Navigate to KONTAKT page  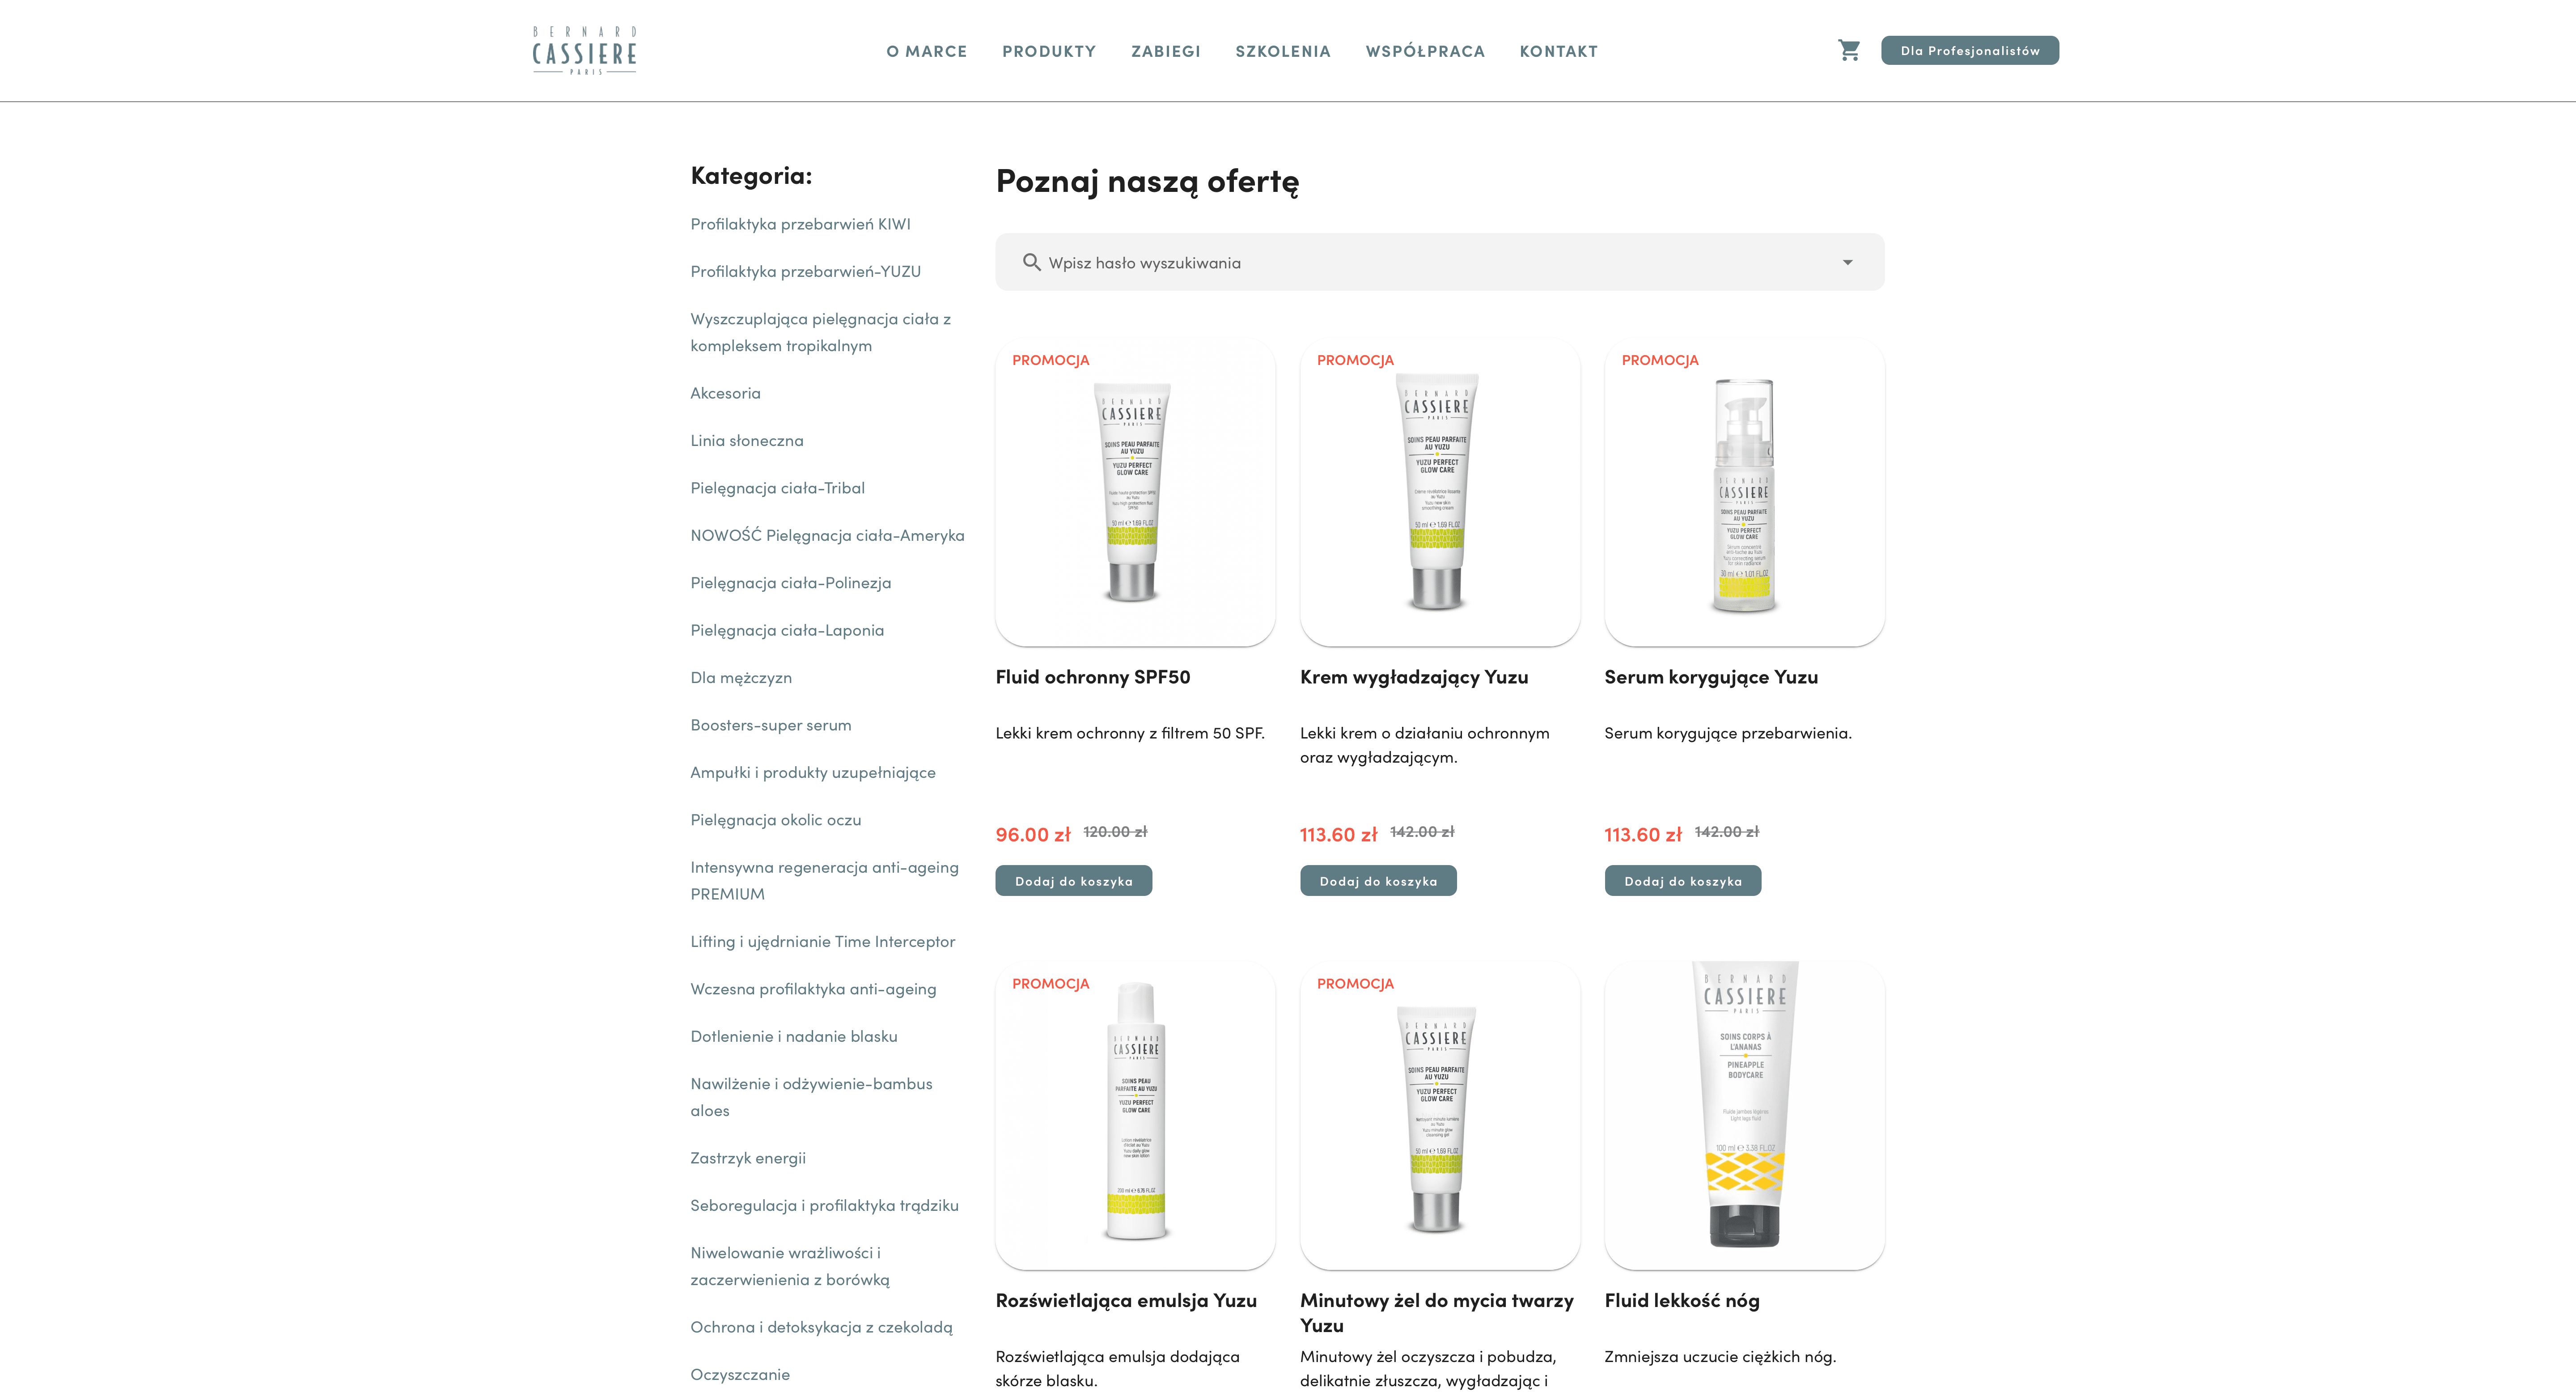tap(1558, 51)
